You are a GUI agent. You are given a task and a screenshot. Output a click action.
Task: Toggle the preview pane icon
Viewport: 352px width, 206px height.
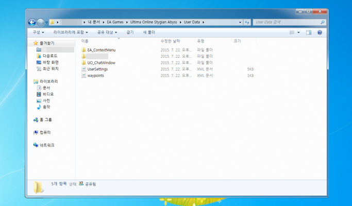click(x=309, y=32)
